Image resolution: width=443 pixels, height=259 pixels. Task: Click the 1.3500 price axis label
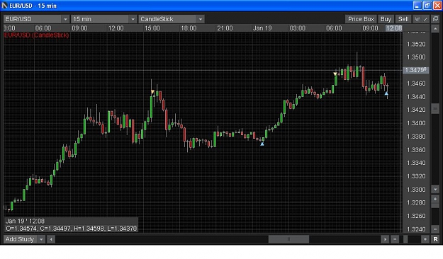click(x=416, y=57)
